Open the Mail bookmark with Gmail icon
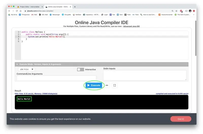 point(34,15)
